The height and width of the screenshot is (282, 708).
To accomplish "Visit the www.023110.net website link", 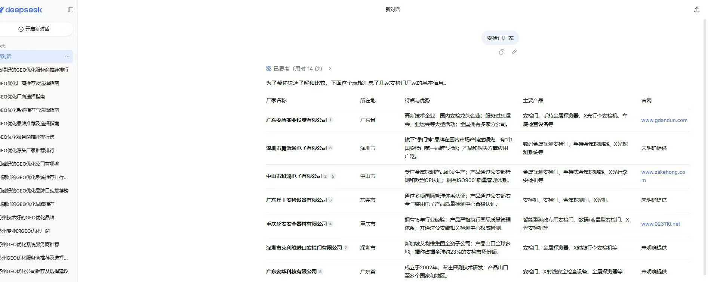I will coord(660,224).
